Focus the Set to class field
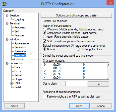 [76, 84]
